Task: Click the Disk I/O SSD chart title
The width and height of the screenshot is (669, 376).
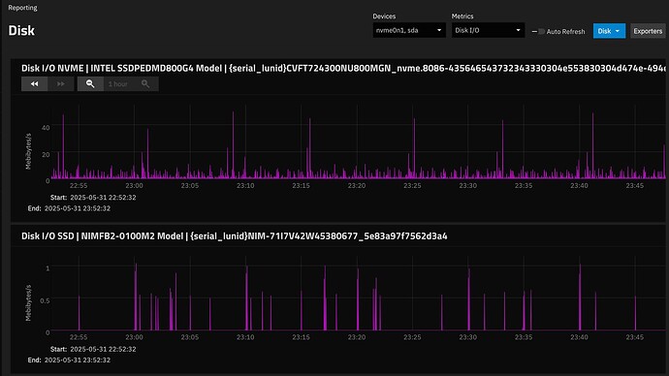Action: point(235,236)
